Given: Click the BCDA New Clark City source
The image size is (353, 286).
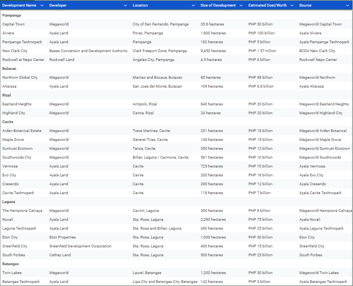Looking at the screenshot, I should (x=317, y=51).
